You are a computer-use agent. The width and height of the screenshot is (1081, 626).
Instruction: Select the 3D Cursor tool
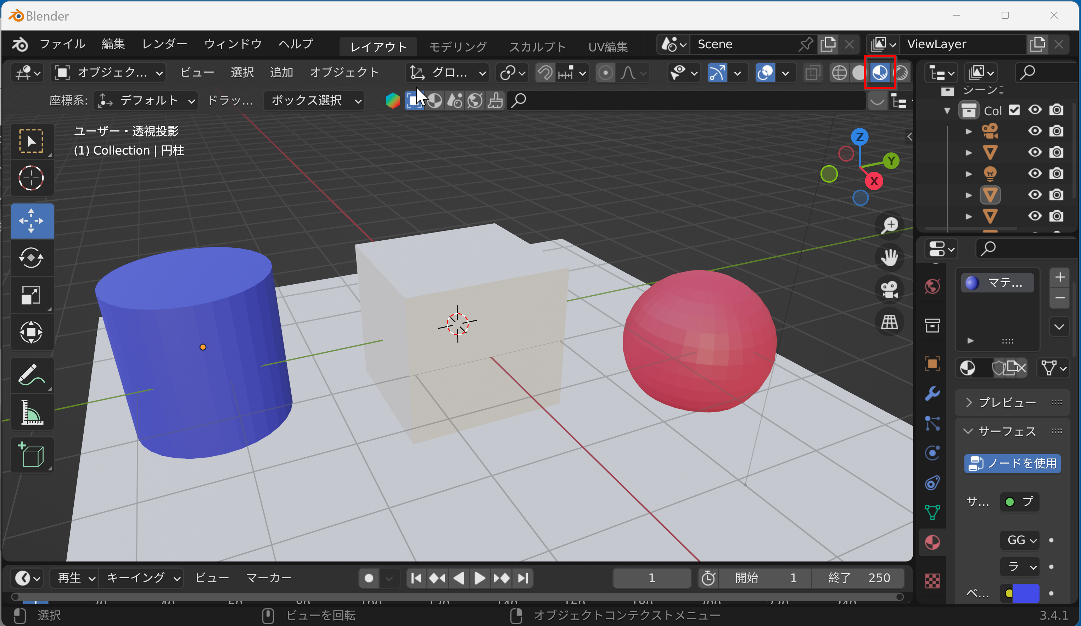coord(31,178)
